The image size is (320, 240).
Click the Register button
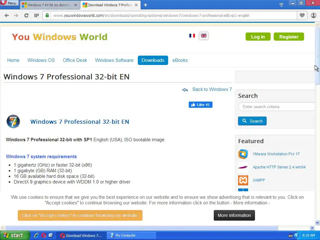tap(289, 37)
